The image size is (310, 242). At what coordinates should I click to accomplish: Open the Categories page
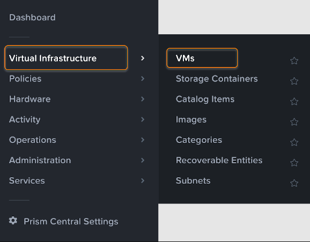199,140
